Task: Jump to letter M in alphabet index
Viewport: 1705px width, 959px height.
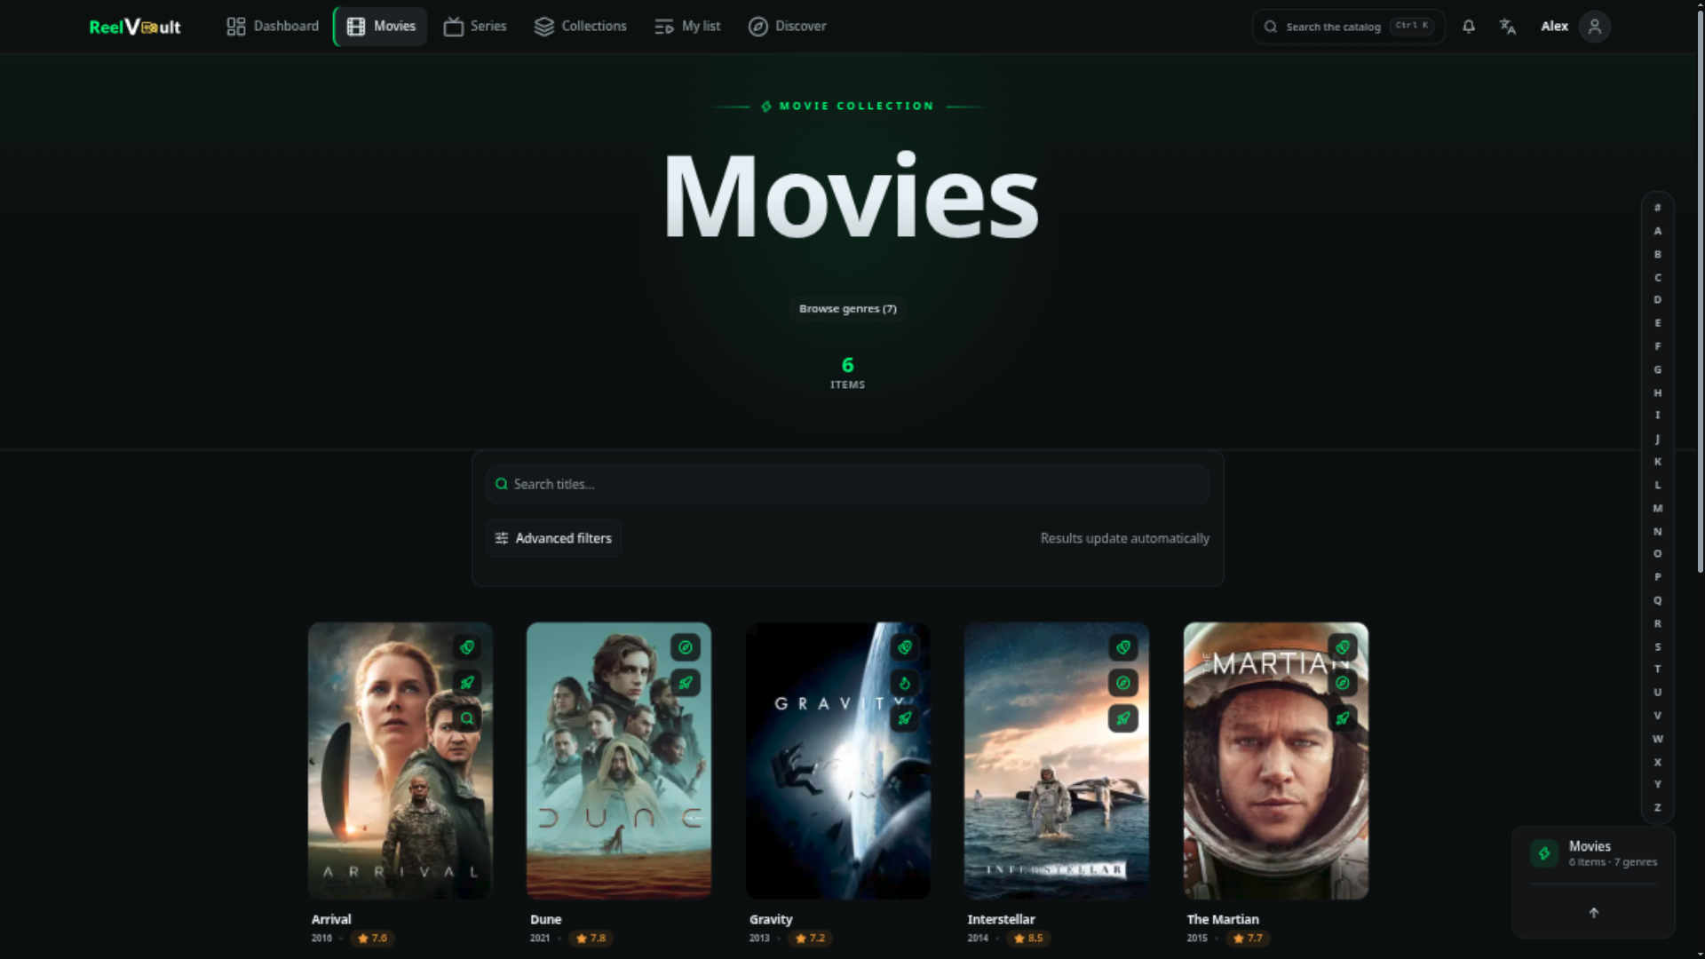Action: coord(1658,508)
